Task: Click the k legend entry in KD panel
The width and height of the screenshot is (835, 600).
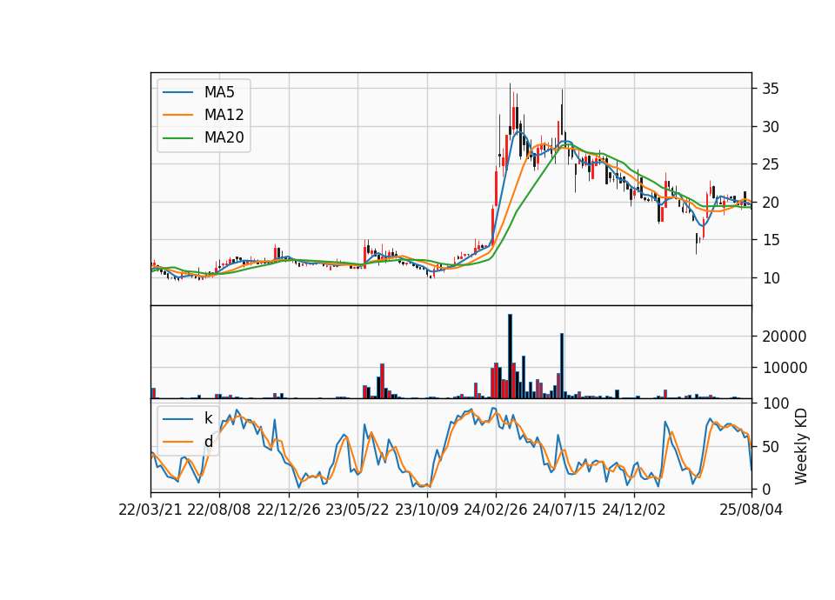Action: point(188,418)
